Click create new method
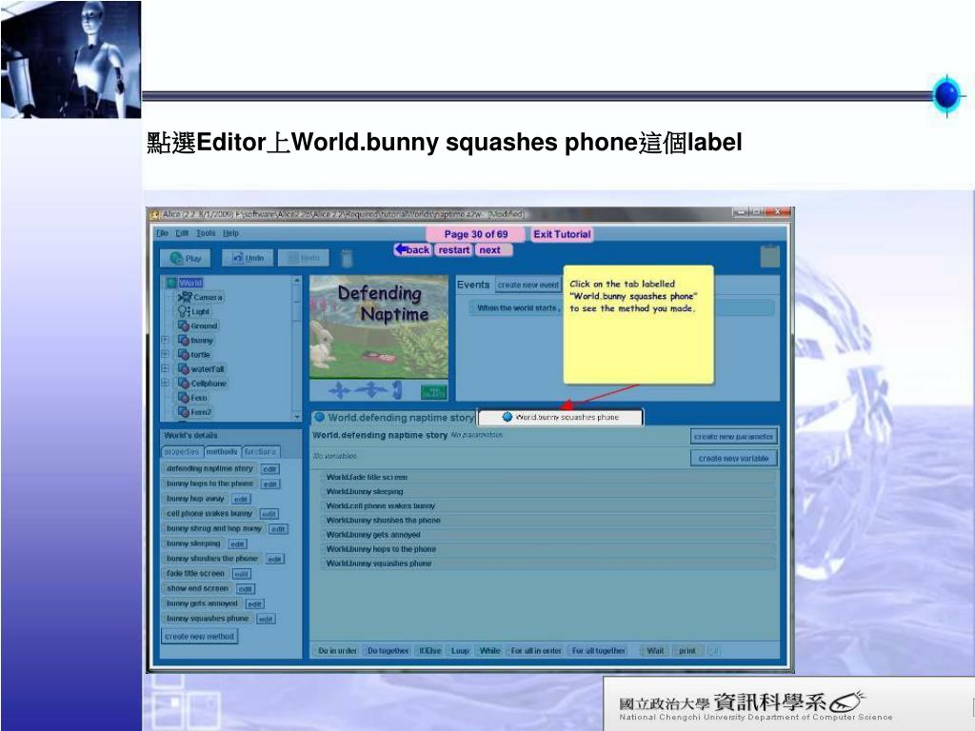This screenshot has height=731, width=975. coord(200,637)
